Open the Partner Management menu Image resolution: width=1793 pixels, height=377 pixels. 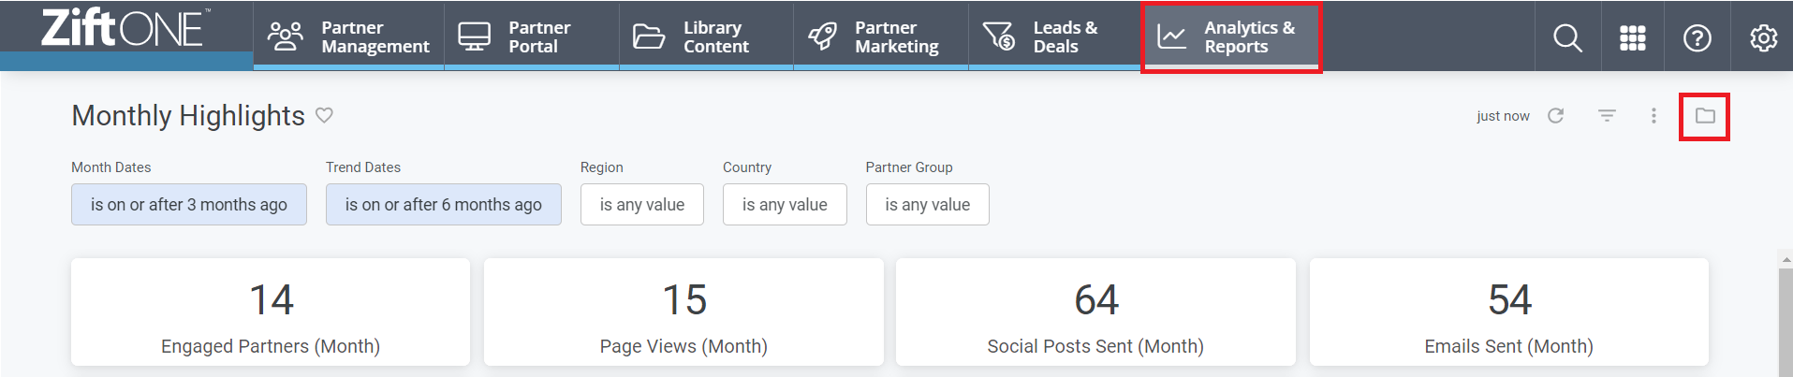tap(349, 36)
